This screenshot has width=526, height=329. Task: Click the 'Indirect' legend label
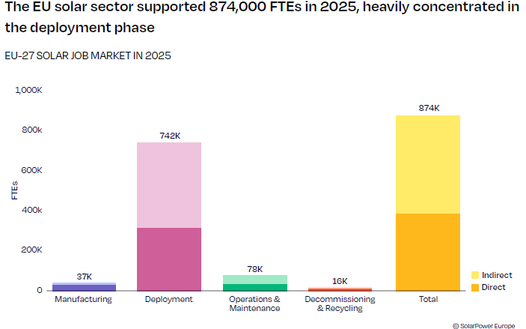coord(497,275)
